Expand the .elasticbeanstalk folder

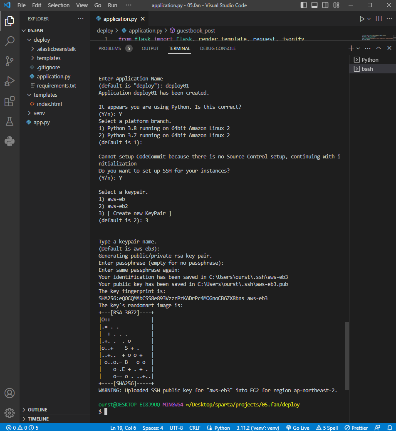tap(55, 49)
